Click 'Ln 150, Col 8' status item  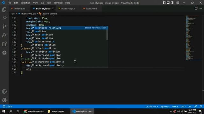tap(152, 106)
